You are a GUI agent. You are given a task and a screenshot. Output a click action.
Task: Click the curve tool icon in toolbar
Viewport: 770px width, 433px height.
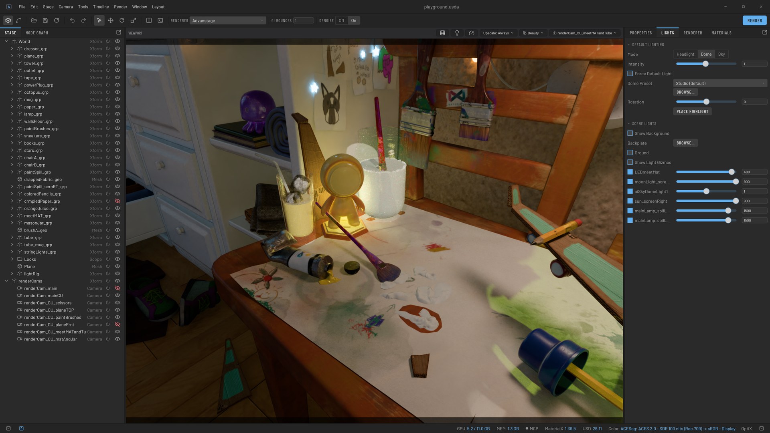(x=19, y=20)
